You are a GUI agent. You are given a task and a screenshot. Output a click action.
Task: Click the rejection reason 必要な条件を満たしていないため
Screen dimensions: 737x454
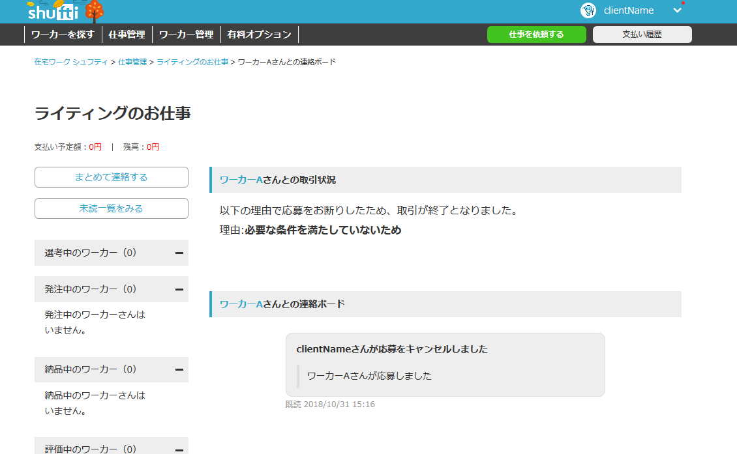323,230
